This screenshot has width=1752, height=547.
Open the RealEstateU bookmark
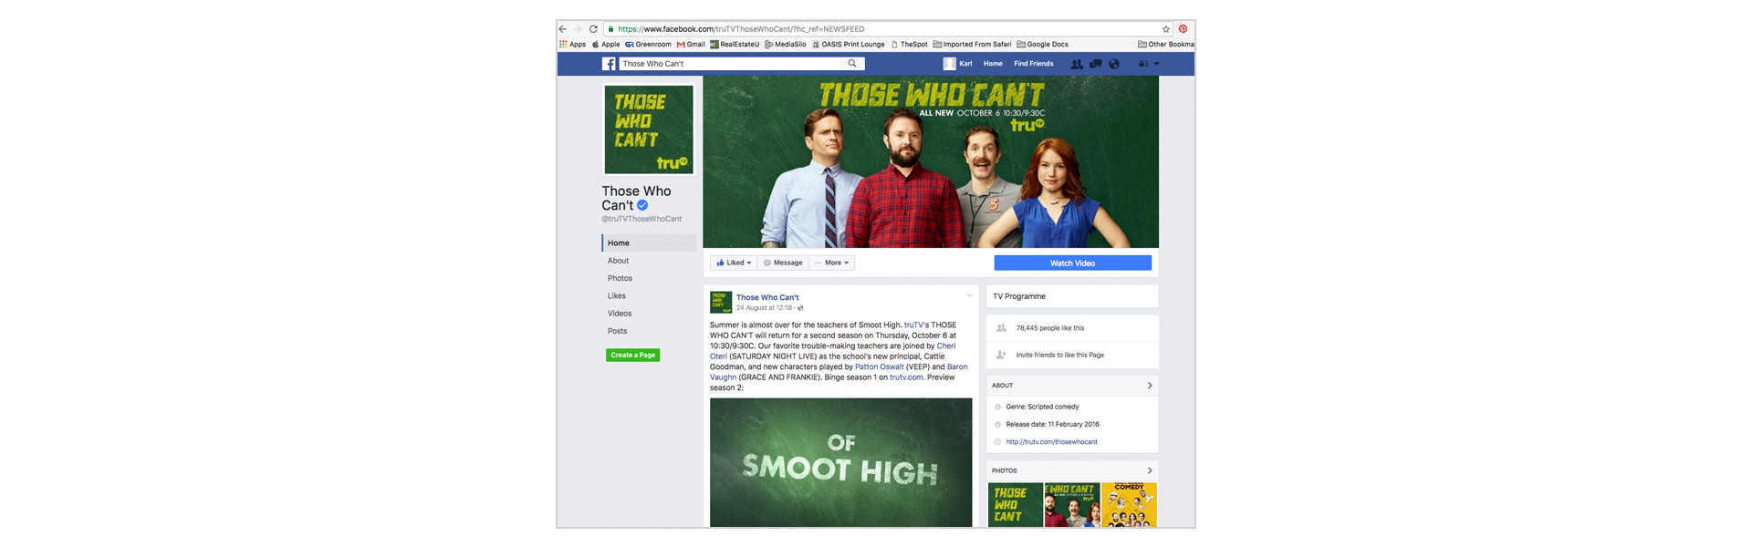pos(735,44)
